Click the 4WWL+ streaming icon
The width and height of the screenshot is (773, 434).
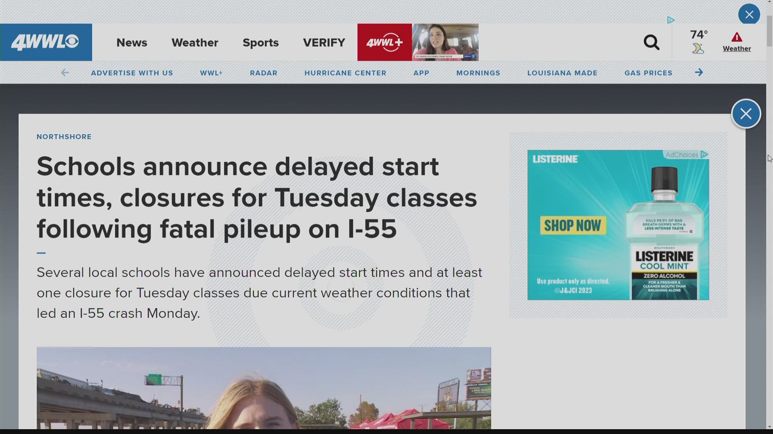click(x=384, y=42)
